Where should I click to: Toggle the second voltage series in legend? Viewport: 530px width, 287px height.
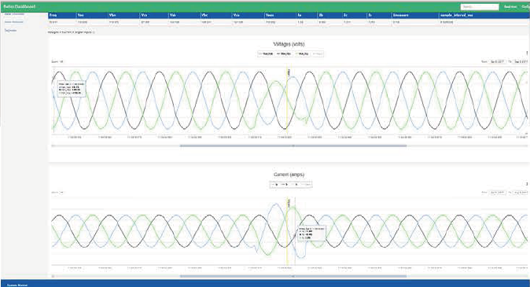click(284, 53)
